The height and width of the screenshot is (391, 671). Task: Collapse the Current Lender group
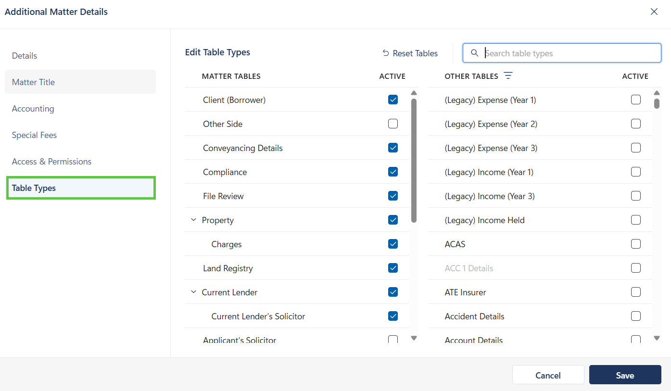pyautogui.click(x=194, y=292)
